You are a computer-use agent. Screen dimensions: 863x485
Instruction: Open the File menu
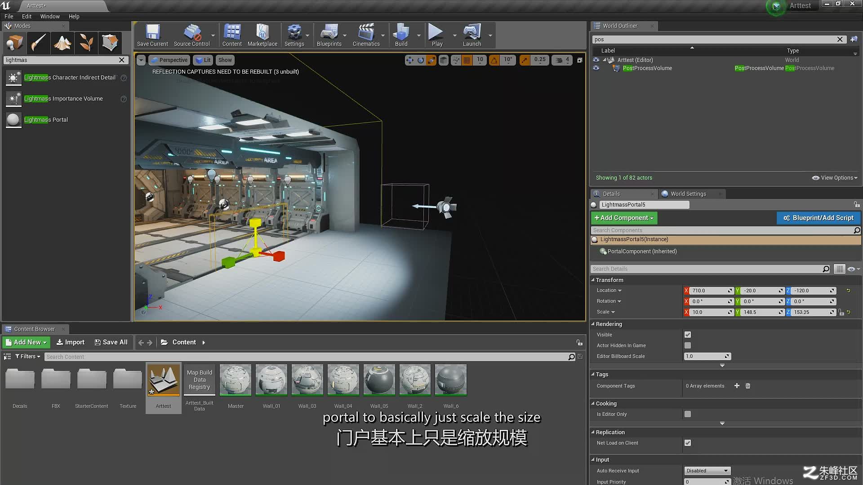tap(9, 17)
